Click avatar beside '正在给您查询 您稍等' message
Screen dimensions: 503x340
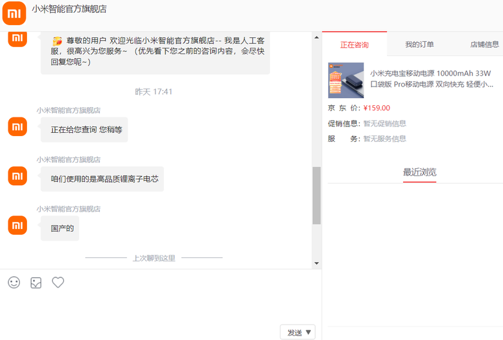[17, 126]
